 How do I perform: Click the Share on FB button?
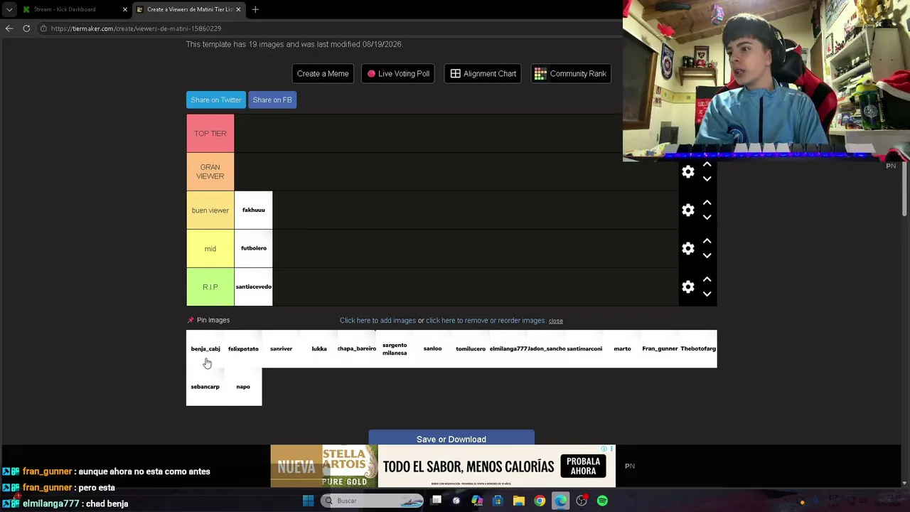[x=272, y=100]
